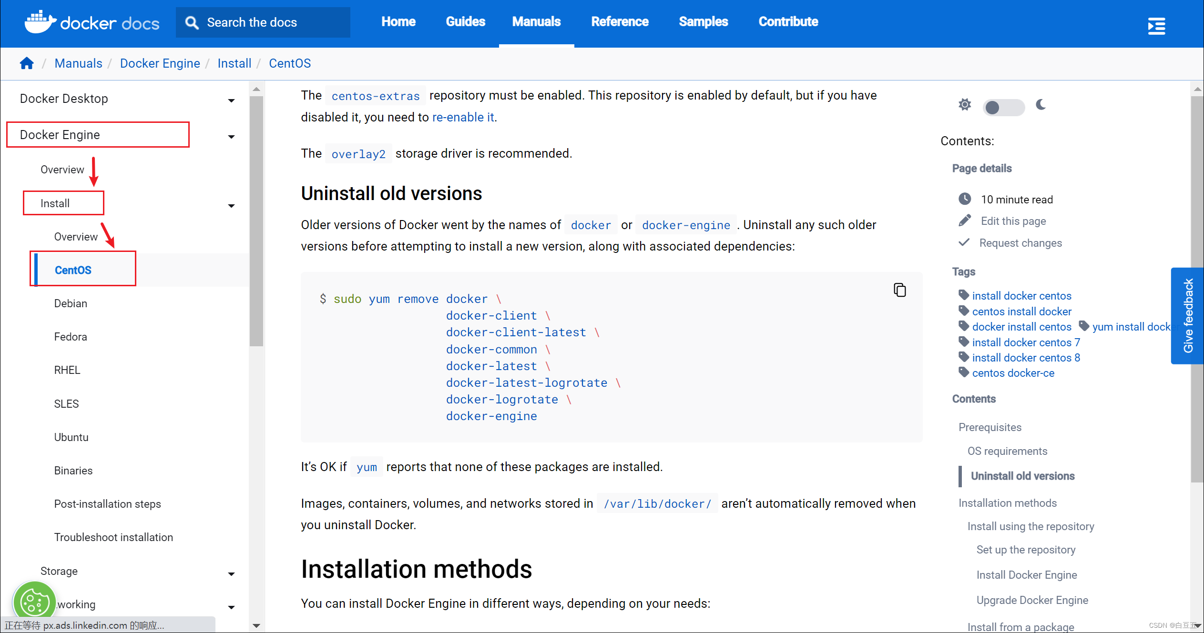
Task: Open the Give feedback side button
Action: pos(1187,315)
